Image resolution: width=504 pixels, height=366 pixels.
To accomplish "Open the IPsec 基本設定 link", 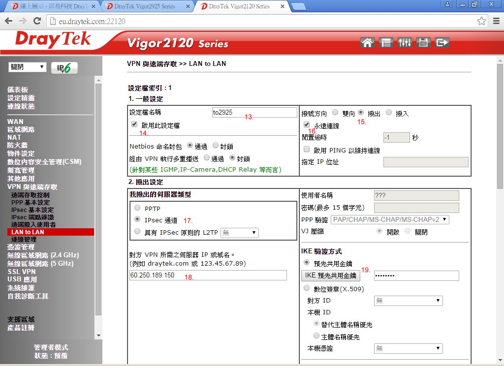I will point(32,210).
